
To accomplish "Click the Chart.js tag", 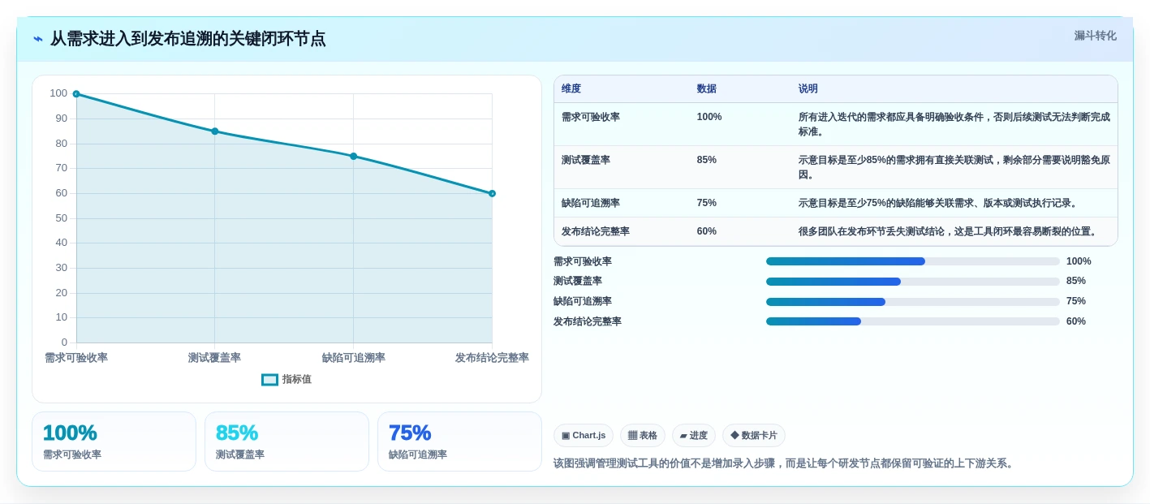I will click(584, 436).
